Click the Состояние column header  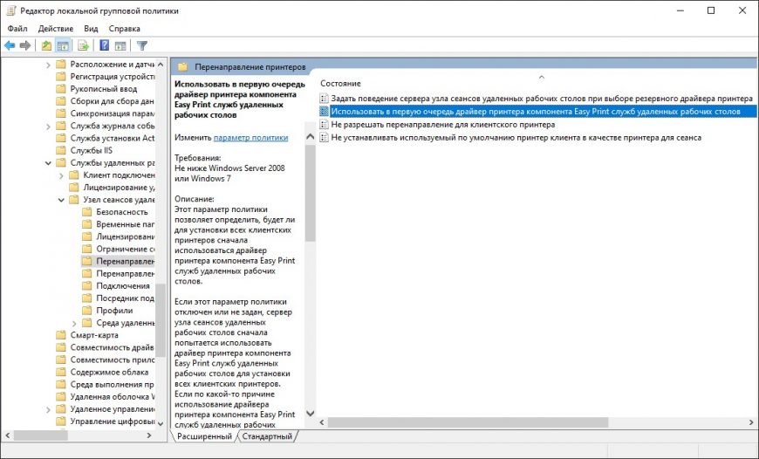coord(340,83)
